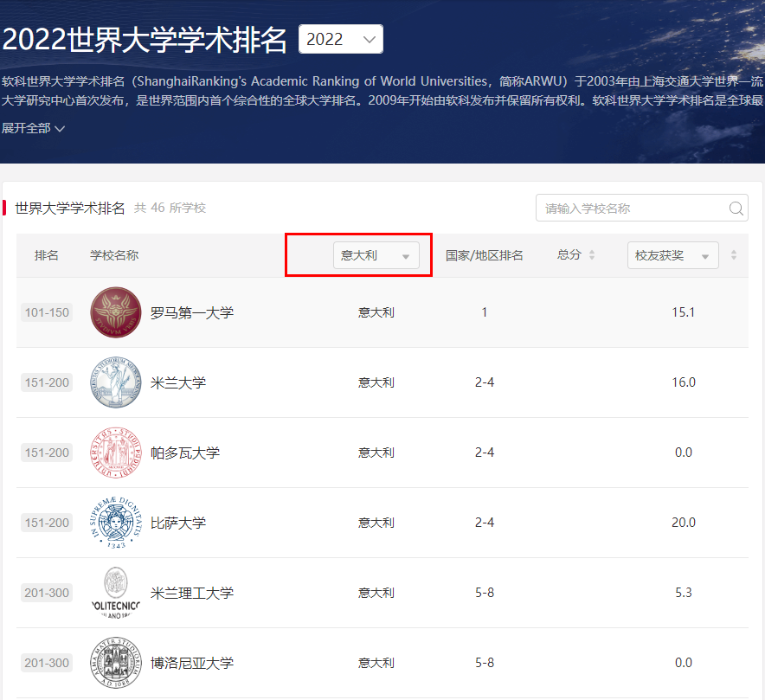The width and height of the screenshot is (765, 700).
Task: Click the 罗马第一大学 crest logo
Action: [115, 312]
